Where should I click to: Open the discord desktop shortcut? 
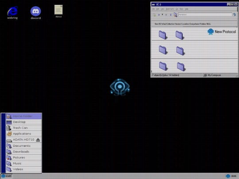35,13
